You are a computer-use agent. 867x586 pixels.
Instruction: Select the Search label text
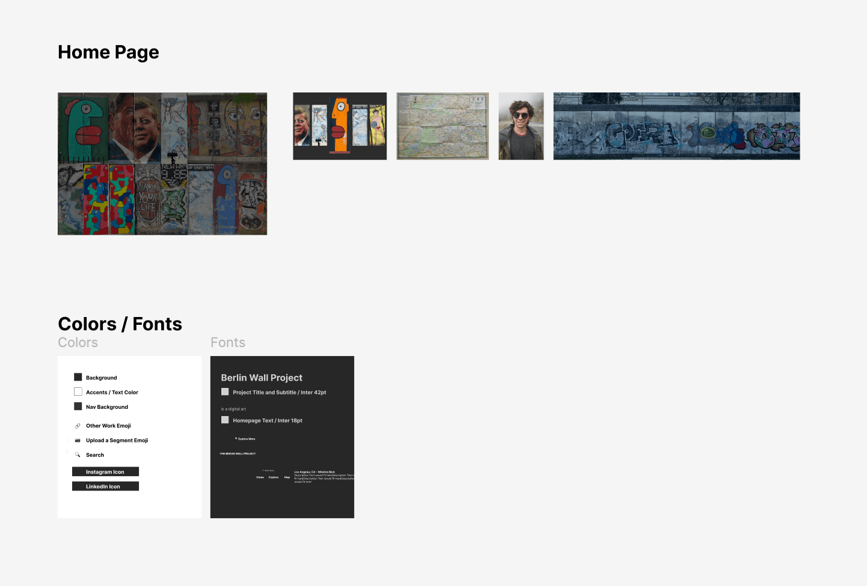coord(95,455)
